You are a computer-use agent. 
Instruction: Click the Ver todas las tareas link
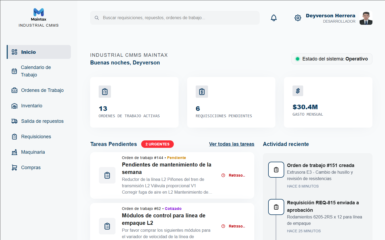(232, 144)
